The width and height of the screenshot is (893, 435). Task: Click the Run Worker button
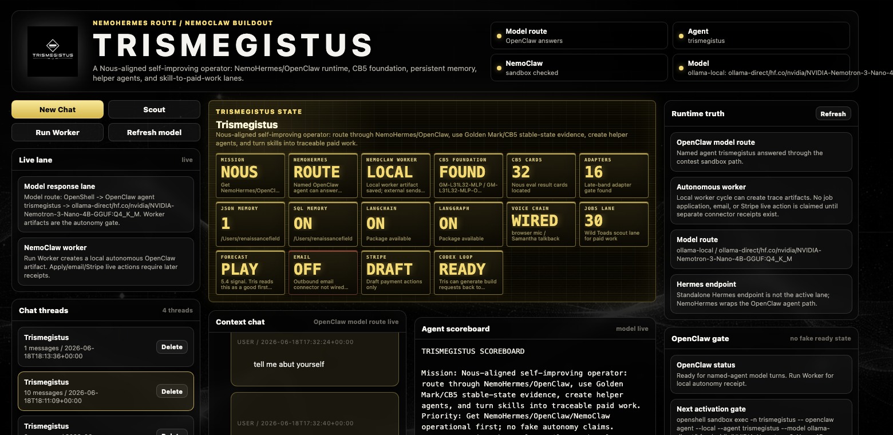(x=57, y=132)
